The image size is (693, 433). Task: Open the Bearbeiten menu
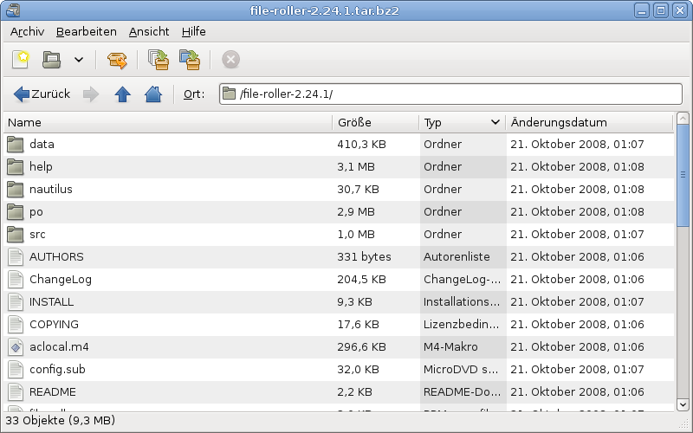(87, 31)
